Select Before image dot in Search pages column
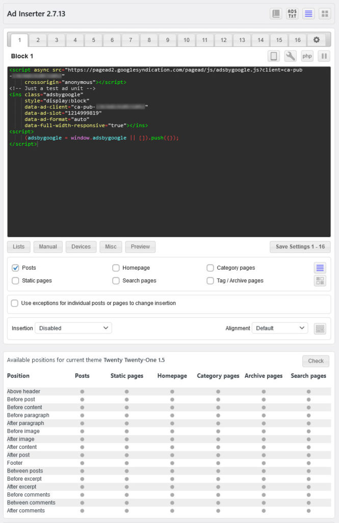 (x=309, y=431)
